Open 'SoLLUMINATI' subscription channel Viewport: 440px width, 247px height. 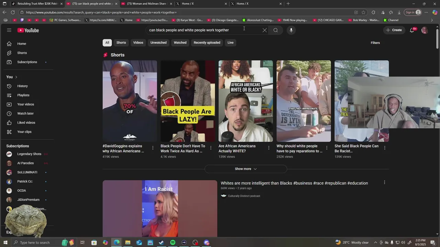[x=27, y=172]
